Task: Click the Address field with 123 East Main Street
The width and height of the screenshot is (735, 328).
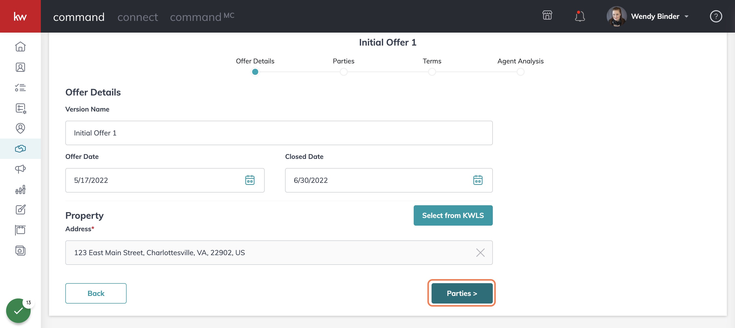Action: point(279,253)
